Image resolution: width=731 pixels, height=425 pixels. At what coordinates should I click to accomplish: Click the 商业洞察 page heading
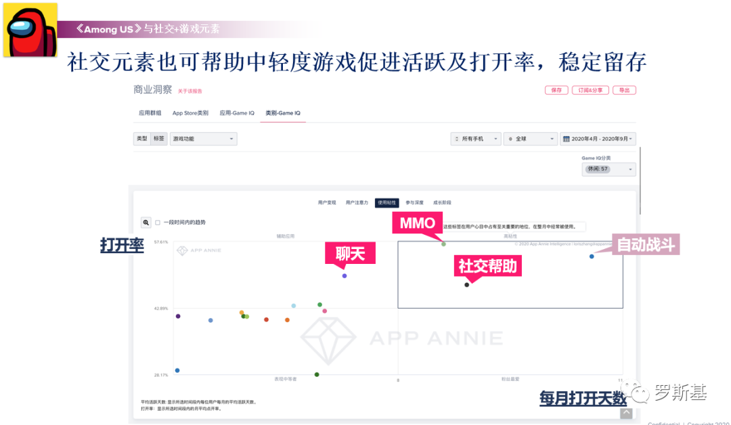[x=152, y=89]
